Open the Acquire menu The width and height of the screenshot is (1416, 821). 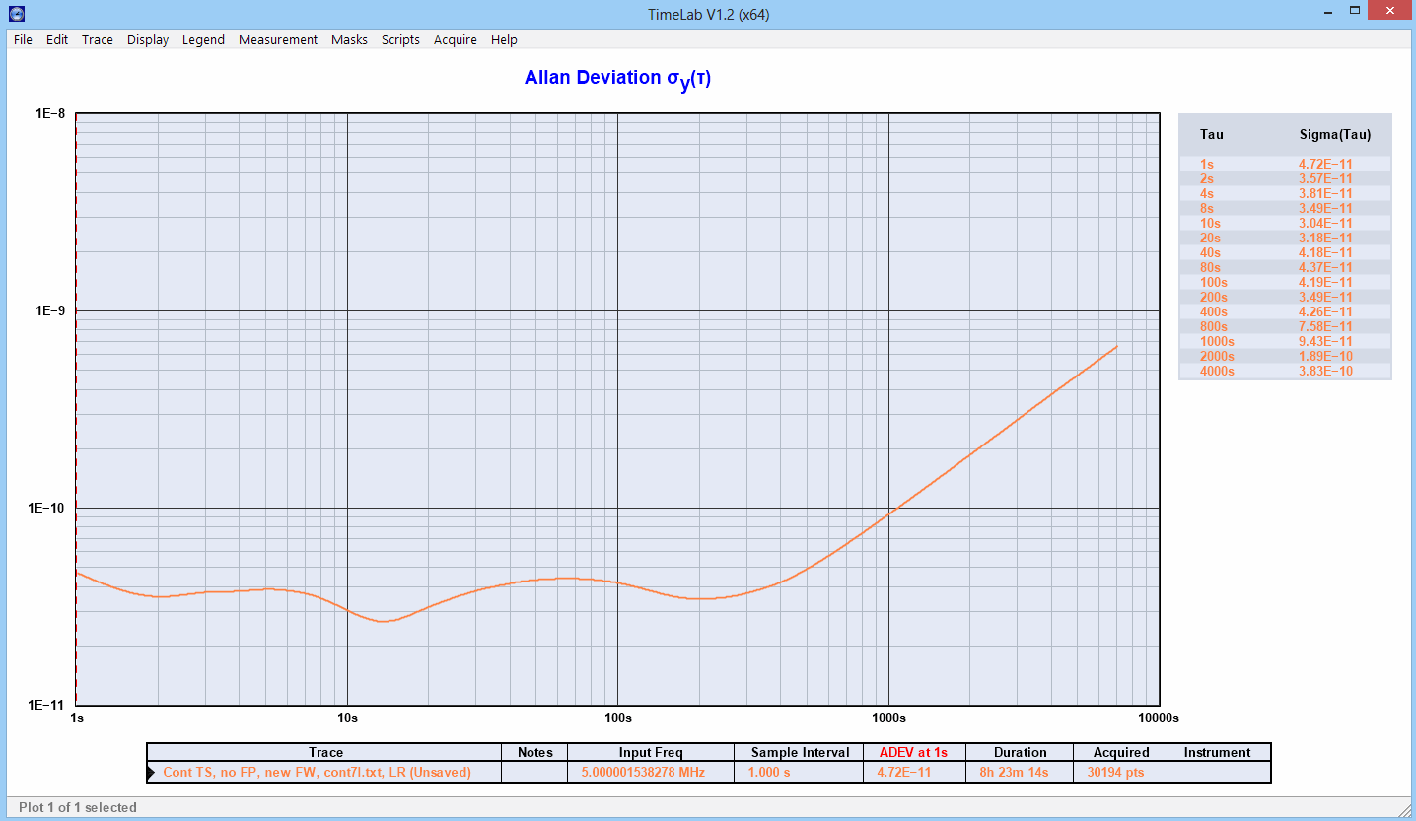(456, 40)
